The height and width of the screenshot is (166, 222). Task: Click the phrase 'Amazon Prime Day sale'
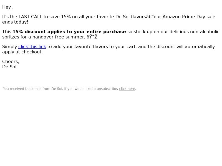pos(189,17)
